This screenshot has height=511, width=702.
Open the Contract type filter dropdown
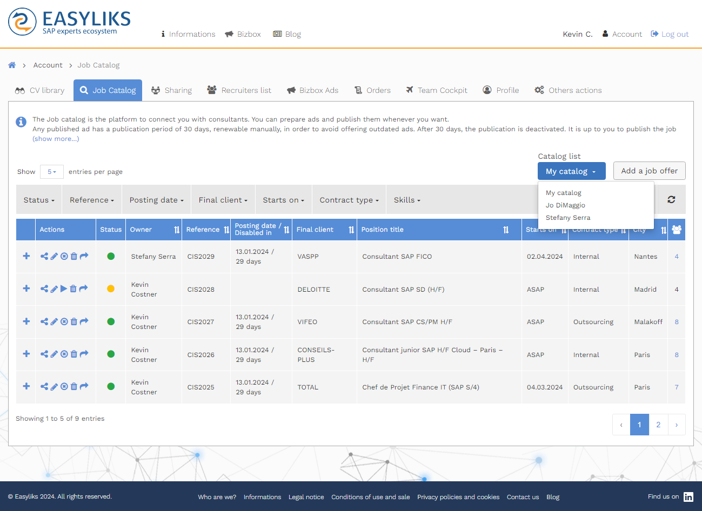pyautogui.click(x=349, y=200)
